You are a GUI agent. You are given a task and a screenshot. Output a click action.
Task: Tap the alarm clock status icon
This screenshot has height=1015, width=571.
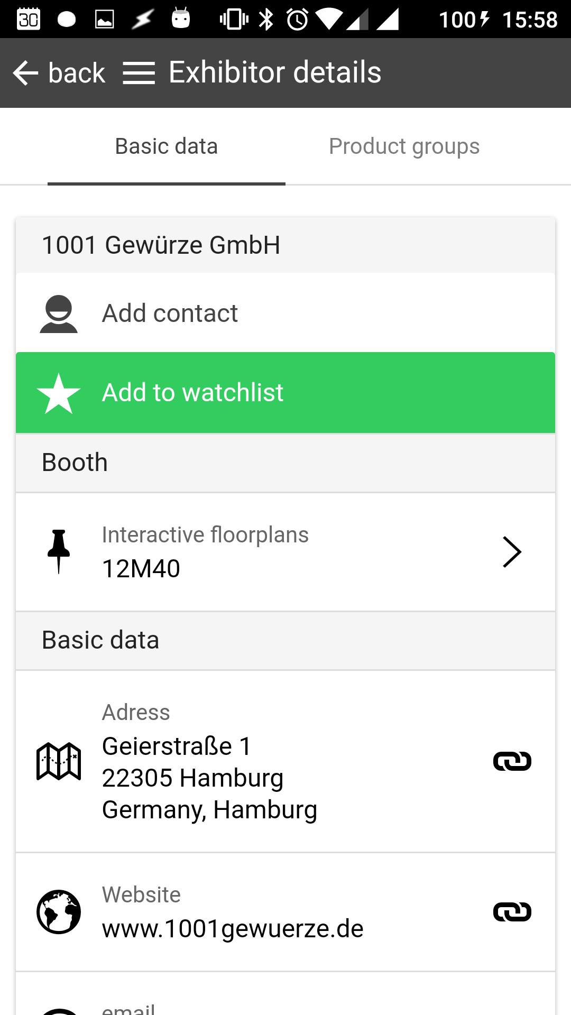click(x=298, y=20)
